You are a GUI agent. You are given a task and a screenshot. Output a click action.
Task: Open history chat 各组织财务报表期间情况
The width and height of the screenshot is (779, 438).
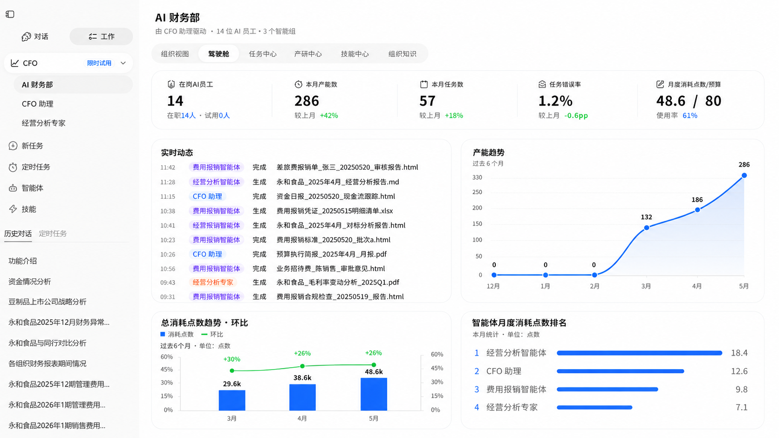pyautogui.click(x=47, y=364)
